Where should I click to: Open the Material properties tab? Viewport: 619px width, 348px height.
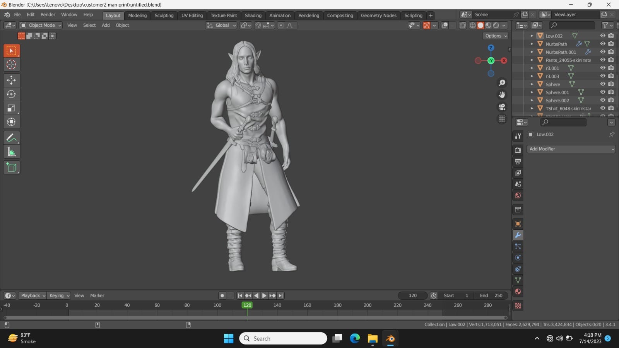(518, 291)
